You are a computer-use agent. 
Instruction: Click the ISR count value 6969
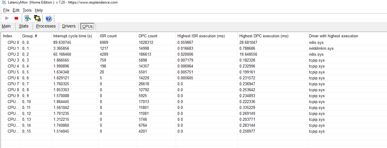104,42
